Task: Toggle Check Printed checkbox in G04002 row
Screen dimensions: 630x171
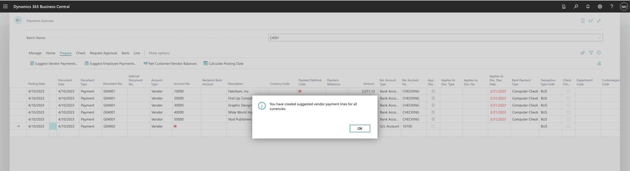Action: click(x=568, y=126)
